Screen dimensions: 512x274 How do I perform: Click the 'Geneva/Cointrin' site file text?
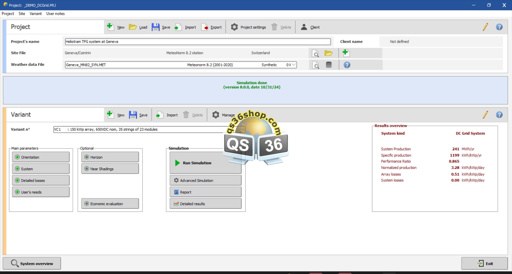(x=78, y=53)
